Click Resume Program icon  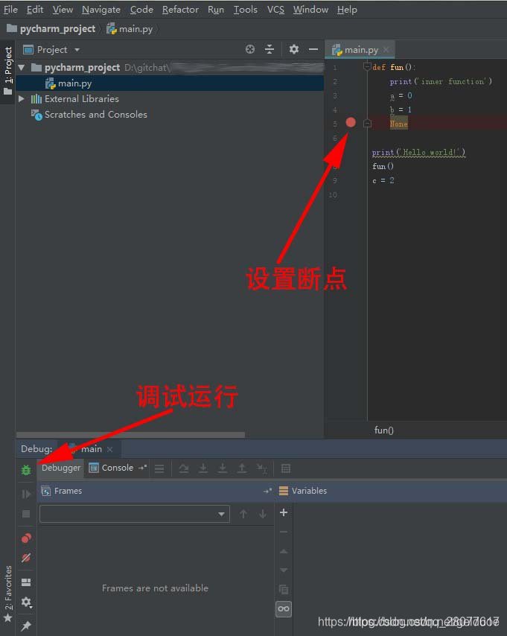(26, 494)
